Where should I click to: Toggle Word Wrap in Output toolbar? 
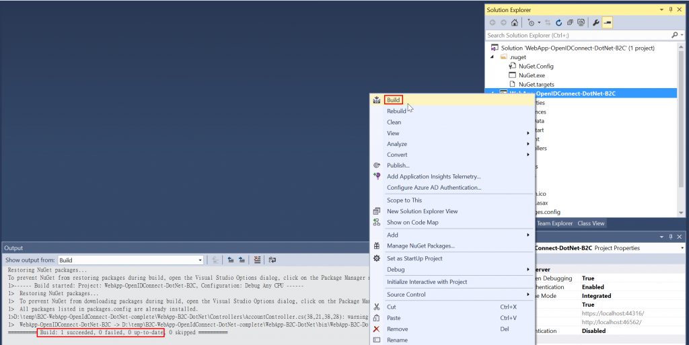pos(273,260)
